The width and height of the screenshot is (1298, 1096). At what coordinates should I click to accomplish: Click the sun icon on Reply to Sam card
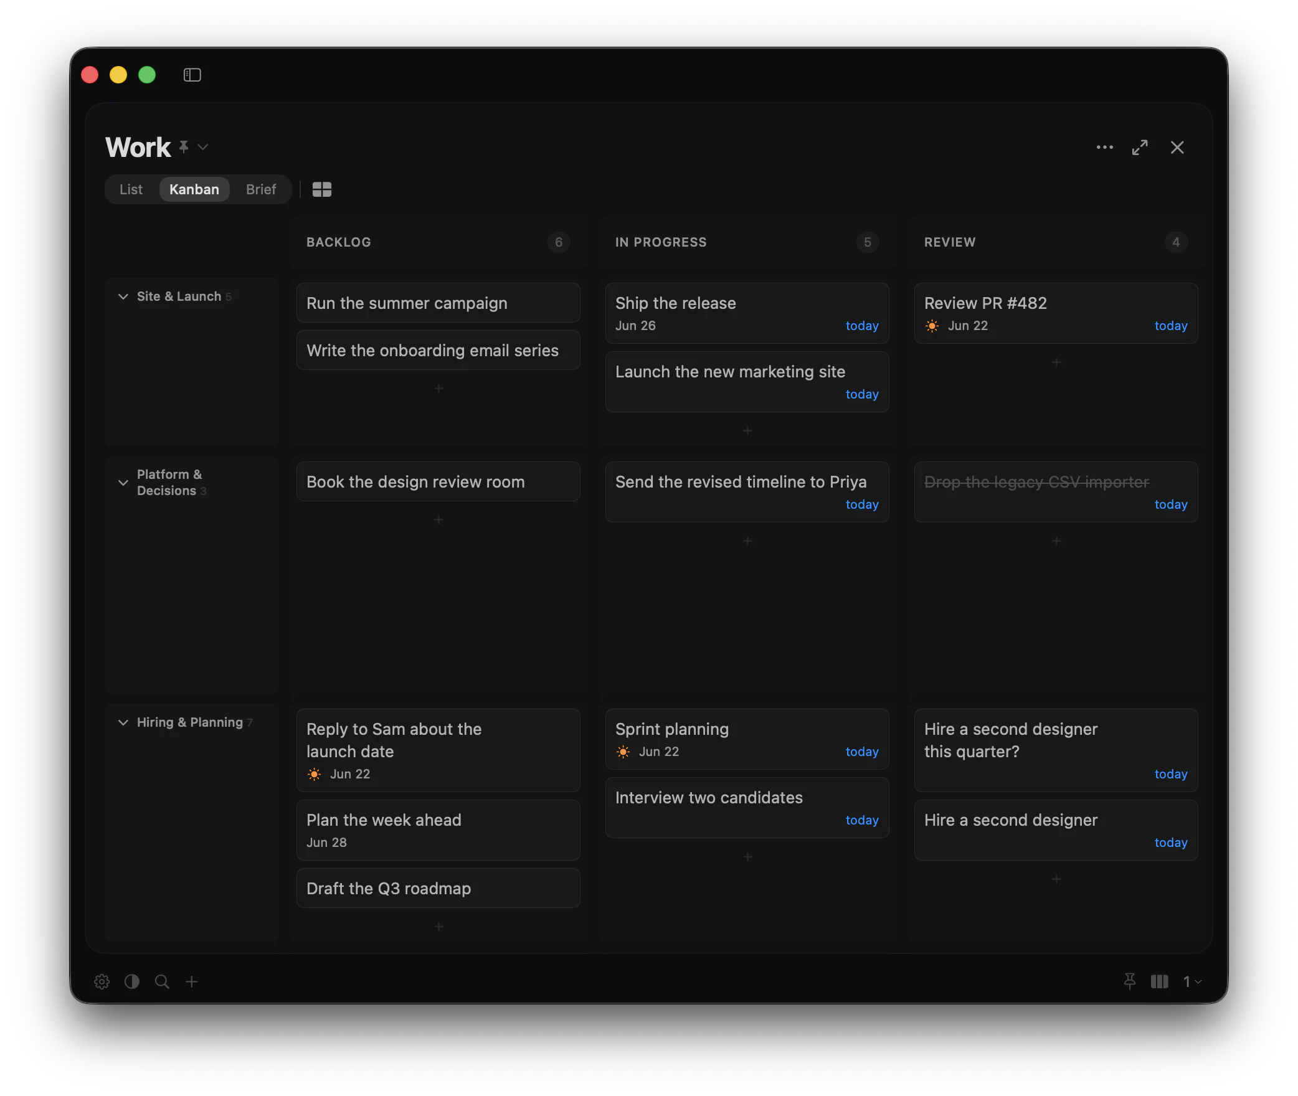314,774
